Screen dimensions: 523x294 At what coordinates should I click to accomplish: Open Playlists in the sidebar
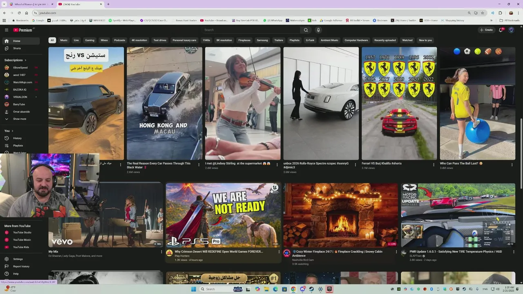coord(22,145)
